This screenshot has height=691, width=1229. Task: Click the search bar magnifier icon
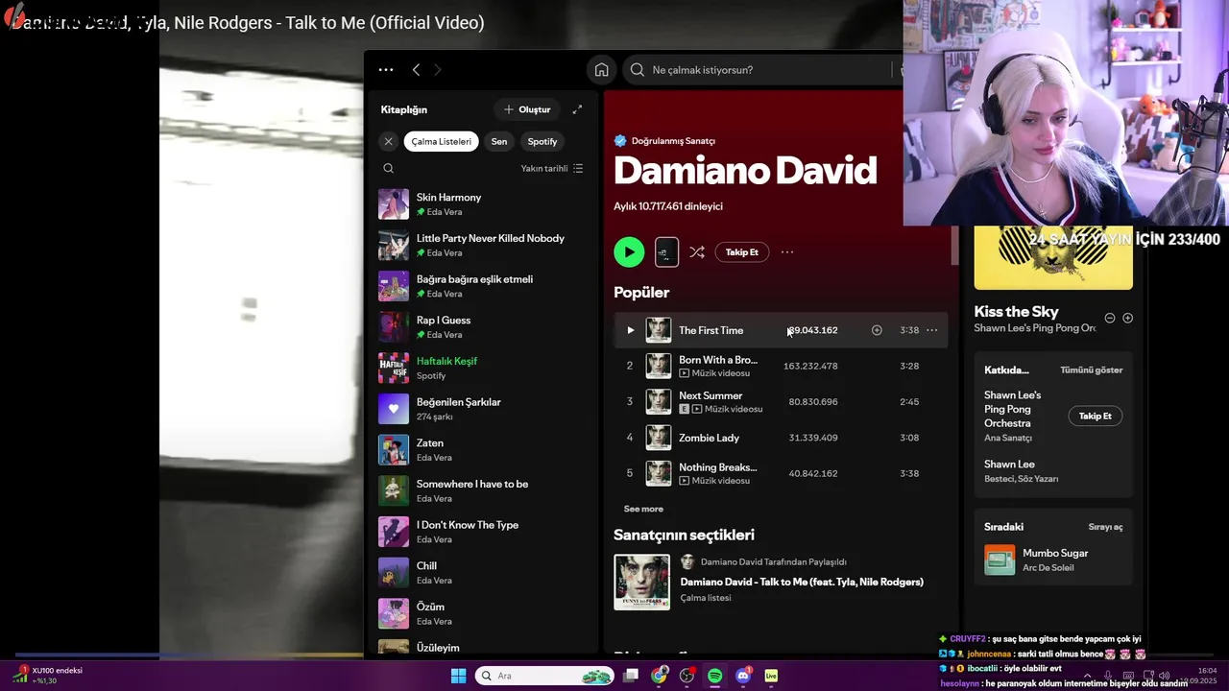coord(638,70)
